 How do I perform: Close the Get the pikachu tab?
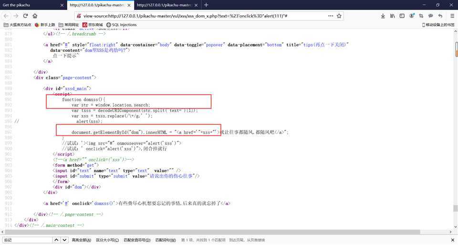coord(62,5)
